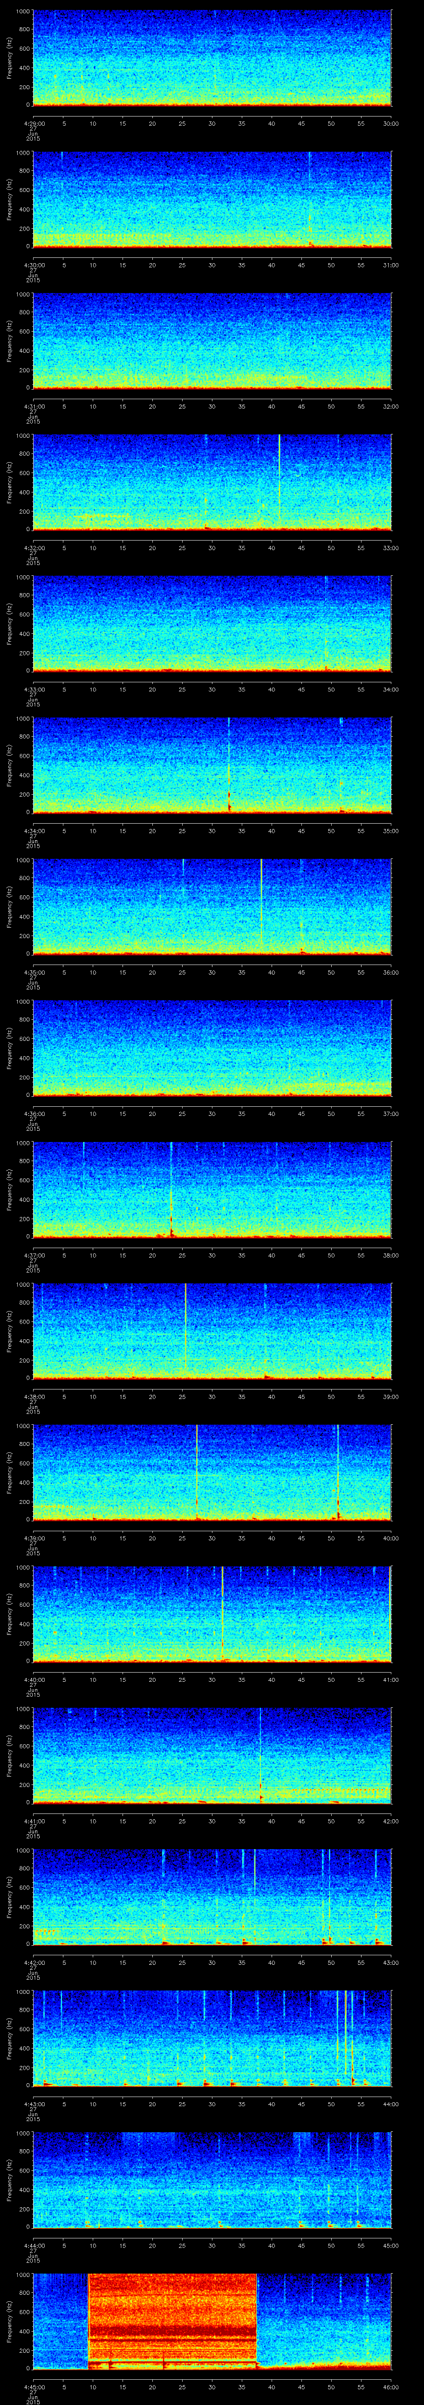Click 'Frequency (Hz)' axis label of the 4:45:00 panel
424x2405 pixels.
click(10, 2321)
